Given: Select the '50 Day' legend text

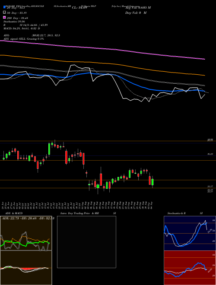Looking at the screenshot, I should pos(16,13).
